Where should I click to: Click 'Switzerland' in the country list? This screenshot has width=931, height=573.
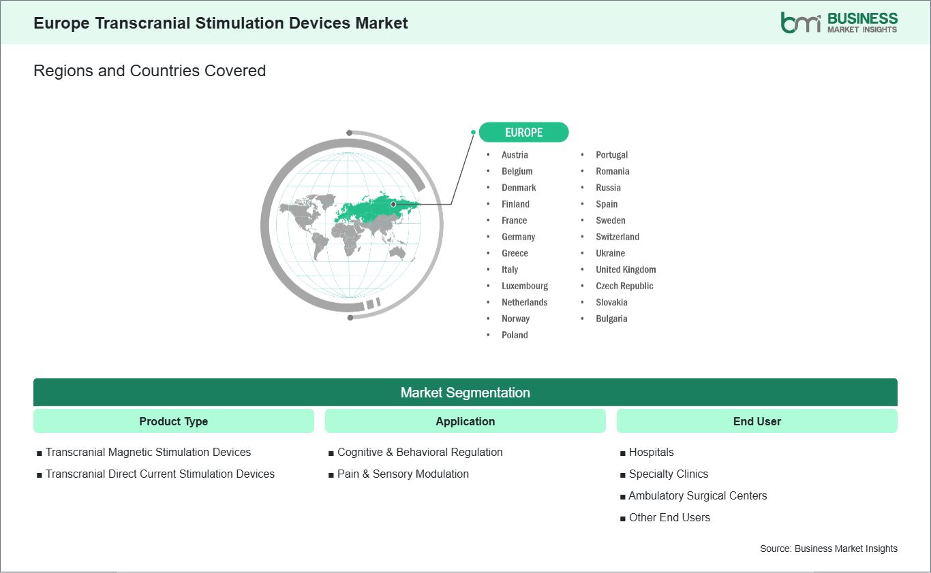coord(617,237)
